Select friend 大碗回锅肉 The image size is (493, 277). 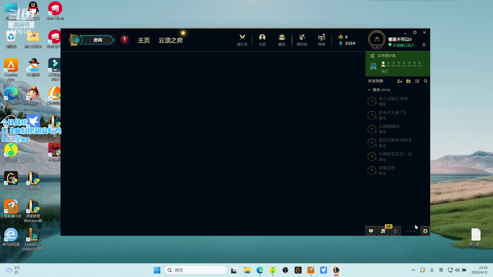[x=398, y=129]
